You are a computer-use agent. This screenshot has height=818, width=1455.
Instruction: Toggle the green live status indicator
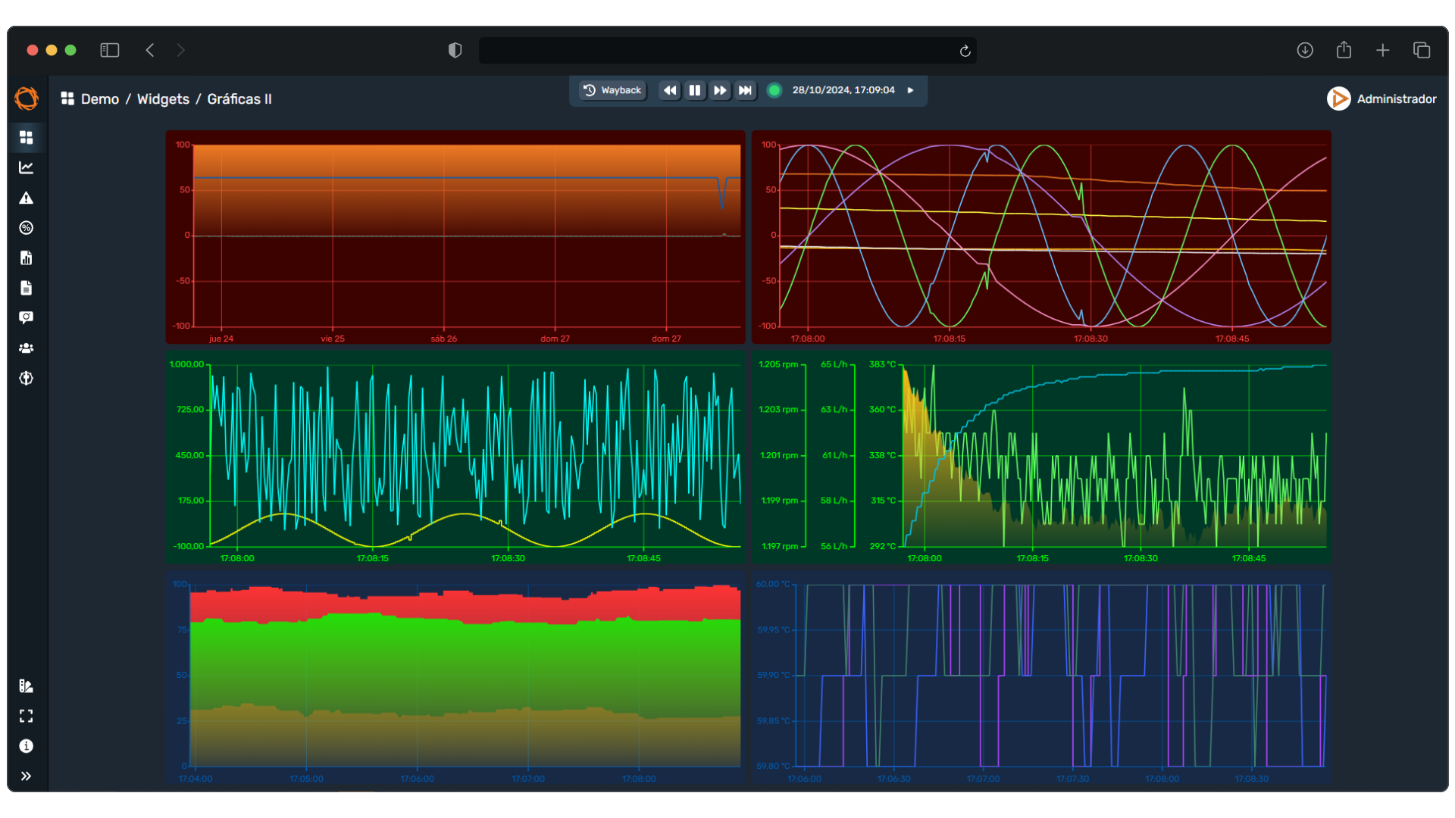pos(774,90)
